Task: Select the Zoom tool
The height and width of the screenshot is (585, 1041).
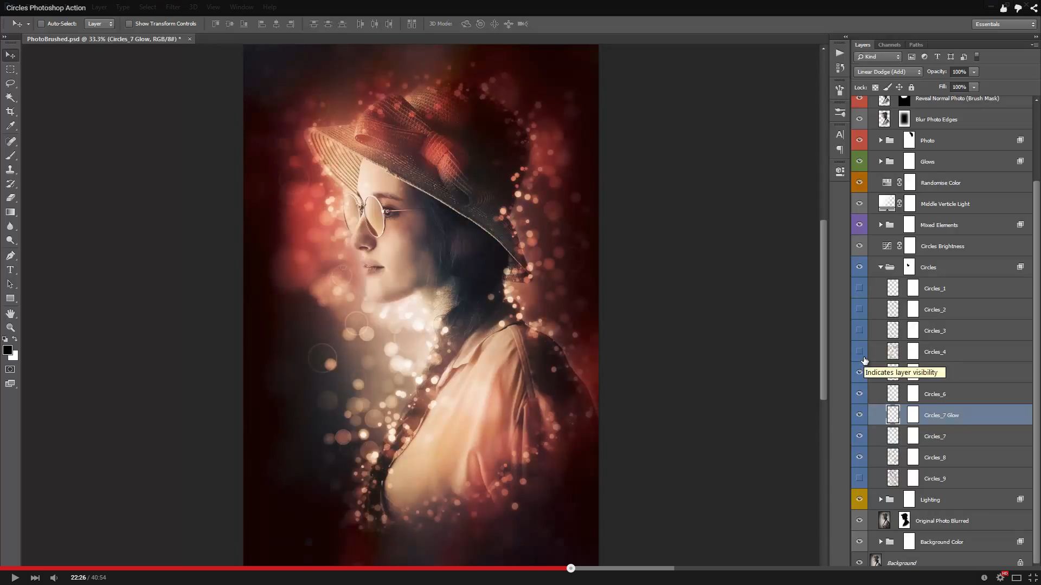Action: pyautogui.click(x=10, y=328)
